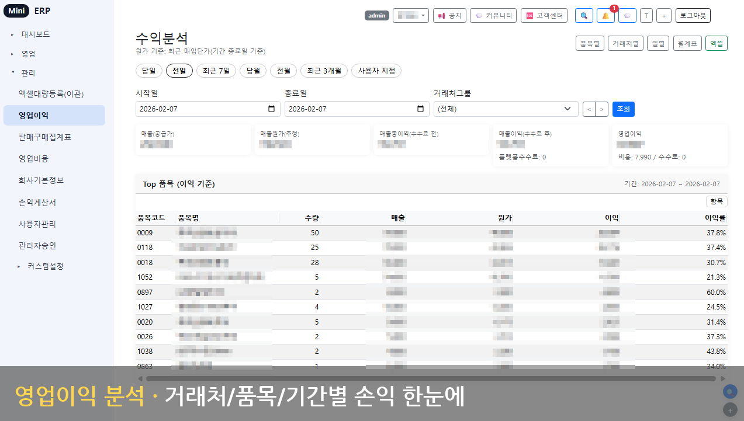Select the 최근 7일 period filter
The width and height of the screenshot is (744, 421).
coord(216,71)
